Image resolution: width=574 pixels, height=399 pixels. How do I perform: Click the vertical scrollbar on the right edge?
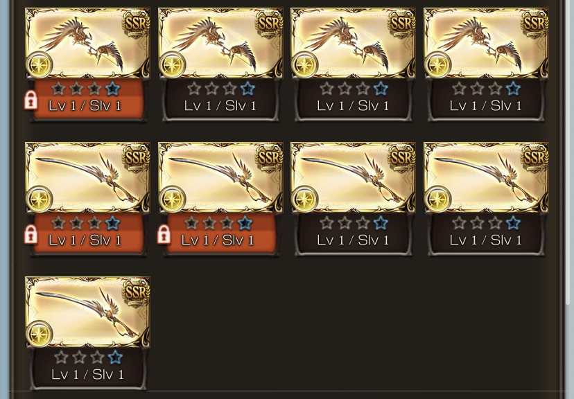(x=568, y=152)
